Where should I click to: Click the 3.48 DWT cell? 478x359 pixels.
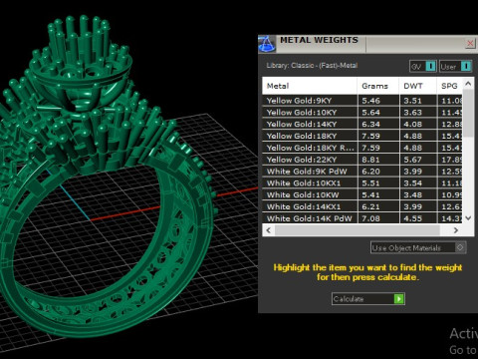tap(418, 195)
